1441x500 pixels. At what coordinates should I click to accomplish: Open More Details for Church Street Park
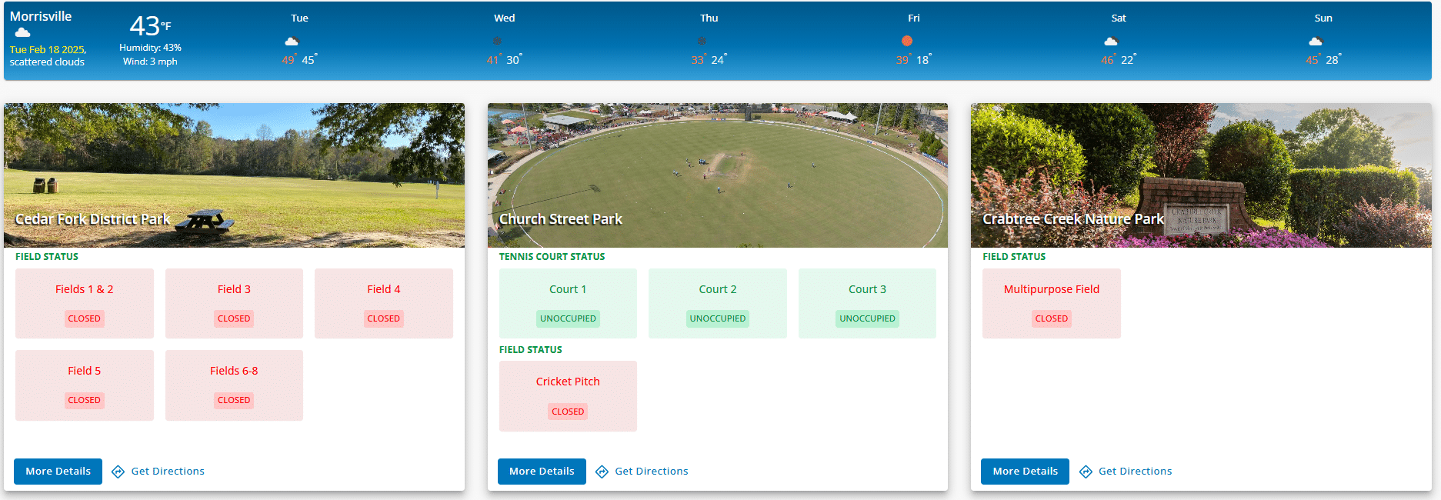[542, 472]
